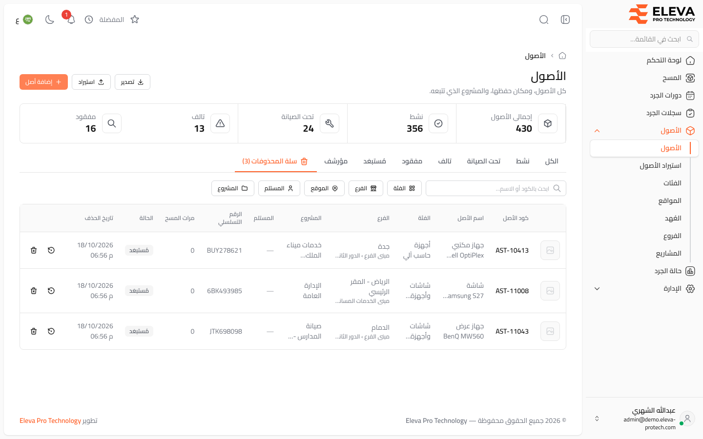The height and width of the screenshot is (439, 703).
Task: Click the استيراد import button
Action: point(91,82)
